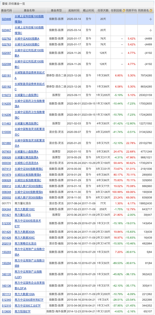155x315 pixels.
Task: Open fund code 001879 link
Action: 6,174
